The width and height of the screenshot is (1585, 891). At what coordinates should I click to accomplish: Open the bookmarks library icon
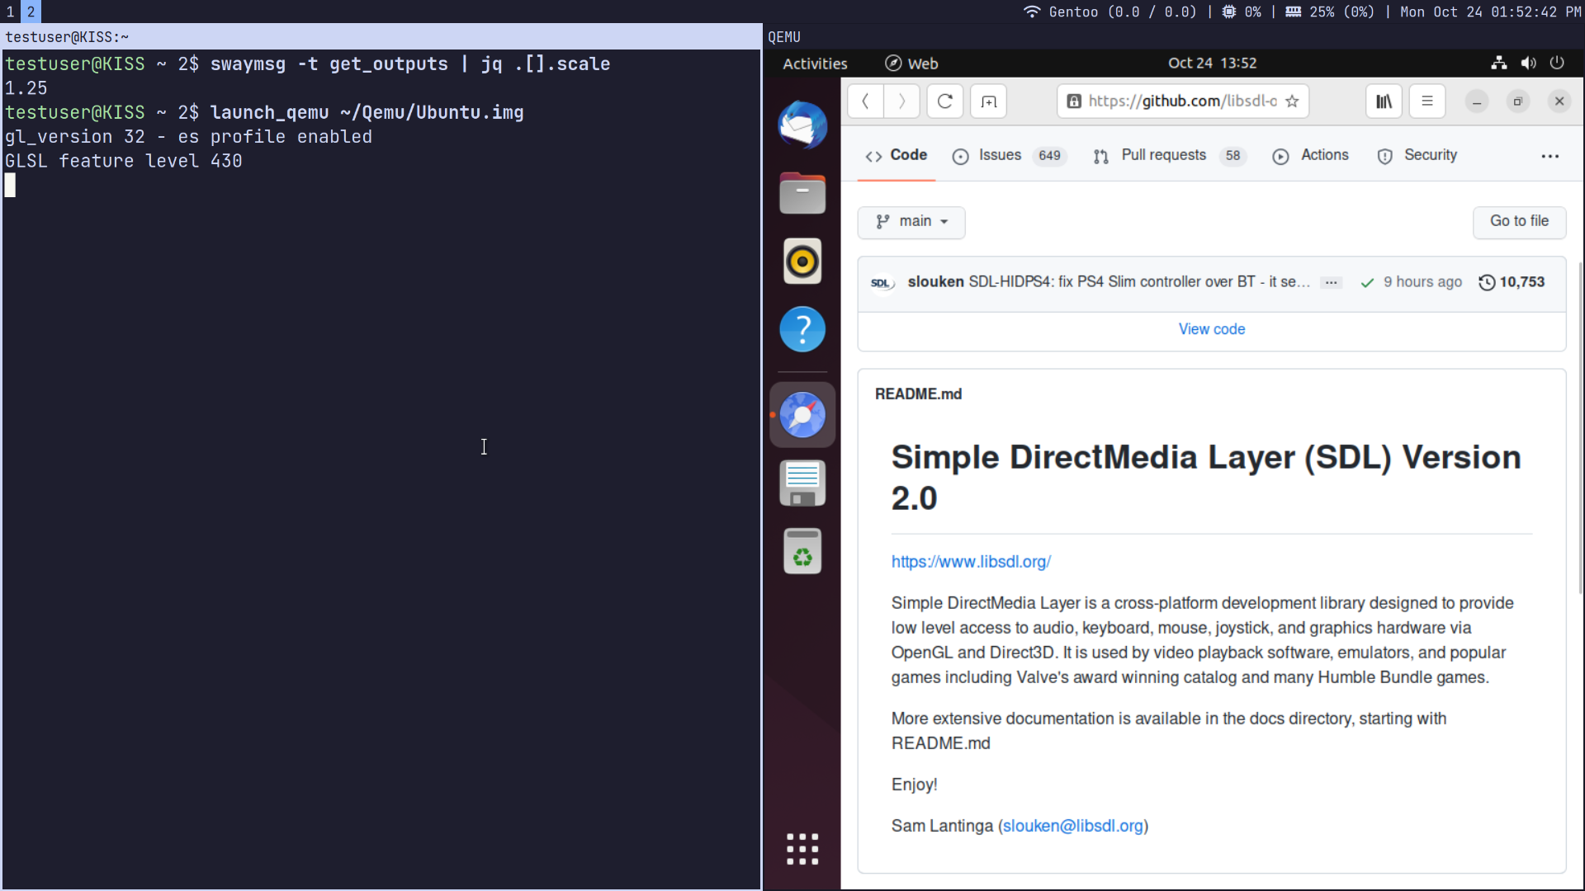coord(1384,101)
